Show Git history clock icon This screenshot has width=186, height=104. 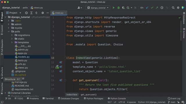coord(162,8)
